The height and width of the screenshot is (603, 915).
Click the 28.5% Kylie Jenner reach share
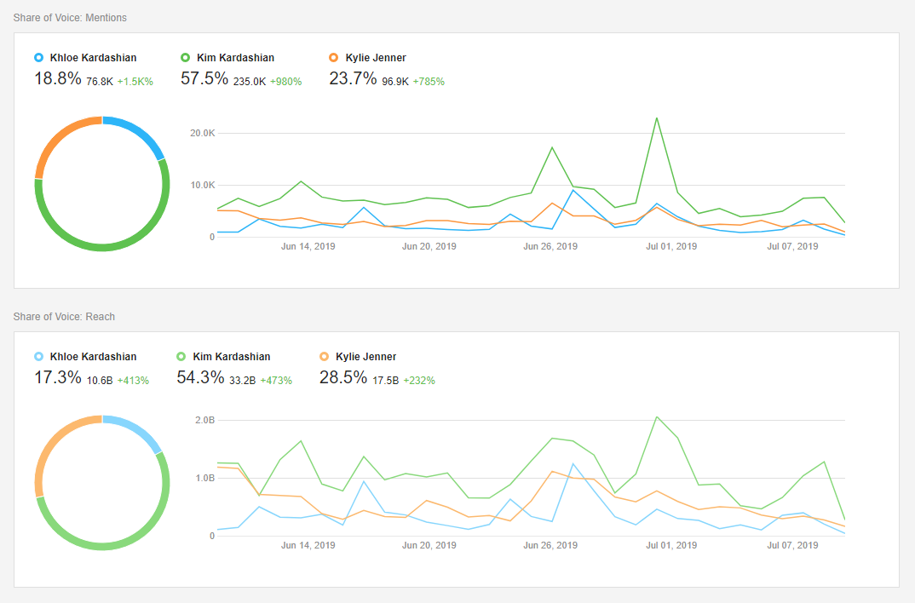tap(343, 377)
